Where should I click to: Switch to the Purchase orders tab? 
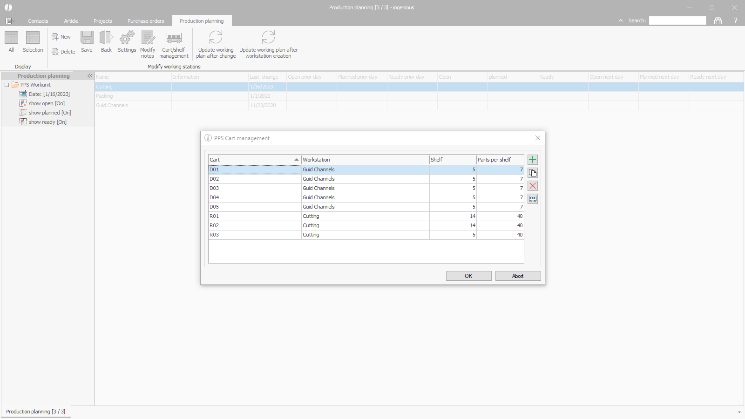146,21
